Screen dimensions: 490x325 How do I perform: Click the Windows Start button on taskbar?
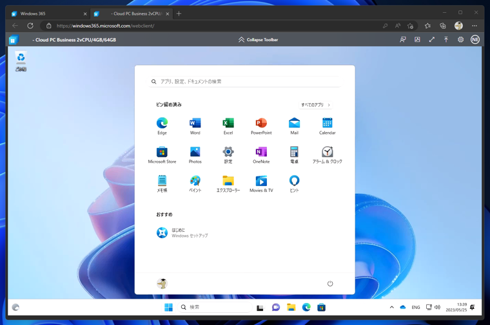tap(168, 307)
